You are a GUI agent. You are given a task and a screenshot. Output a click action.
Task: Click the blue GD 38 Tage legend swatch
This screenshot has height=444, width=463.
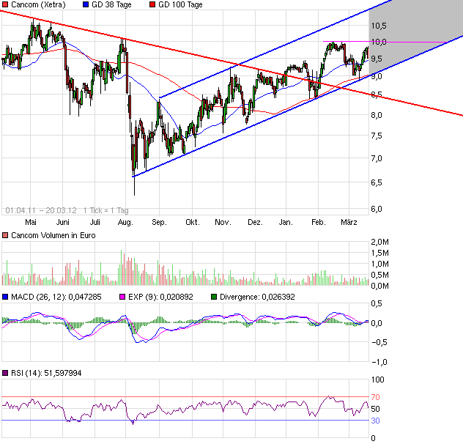pyautogui.click(x=86, y=4)
